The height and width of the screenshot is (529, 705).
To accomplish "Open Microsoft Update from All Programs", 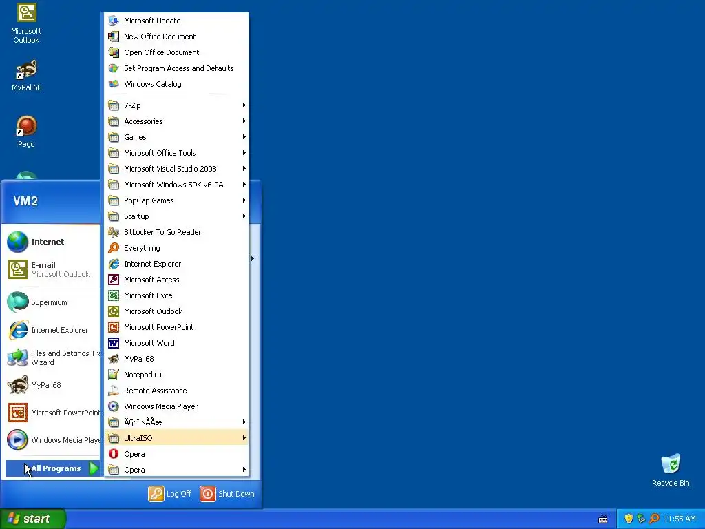I will (x=176, y=21).
